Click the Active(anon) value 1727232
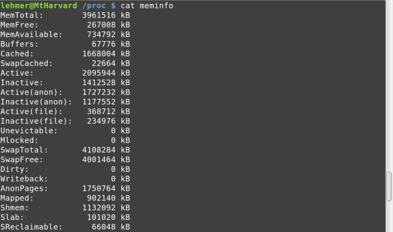Viewport: 393px width, 232px height. pyautogui.click(x=99, y=92)
